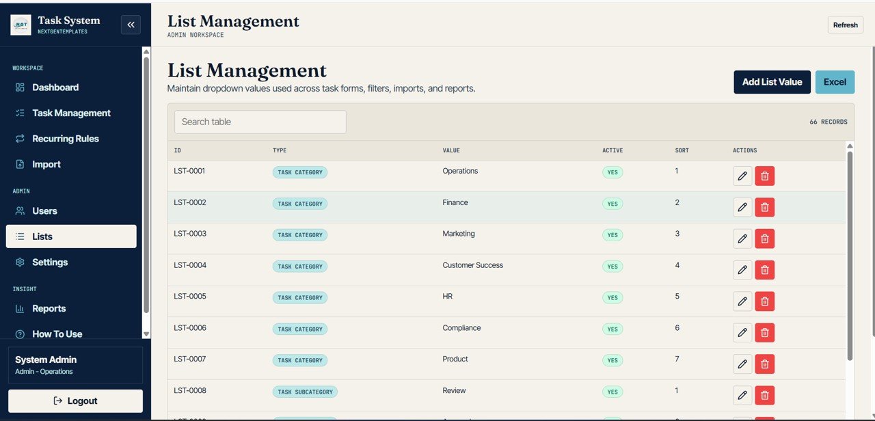Open the Reports page
The image size is (875, 421).
click(x=71, y=308)
